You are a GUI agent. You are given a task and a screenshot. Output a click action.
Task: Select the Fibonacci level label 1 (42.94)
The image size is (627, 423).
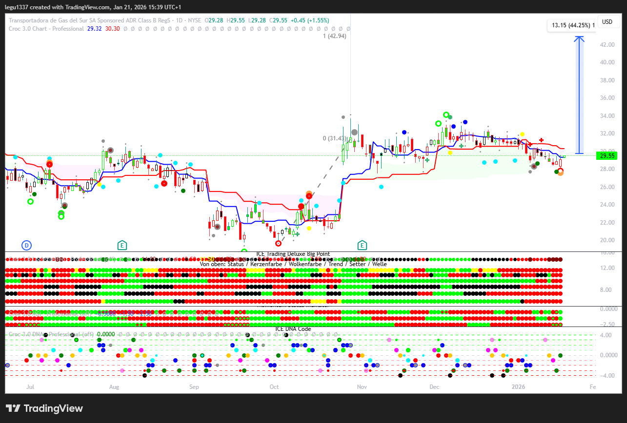point(334,36)
